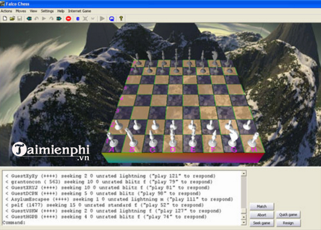
Task: Click the gray crossed swords toolbar icon
Action: [x=85, y=19]
